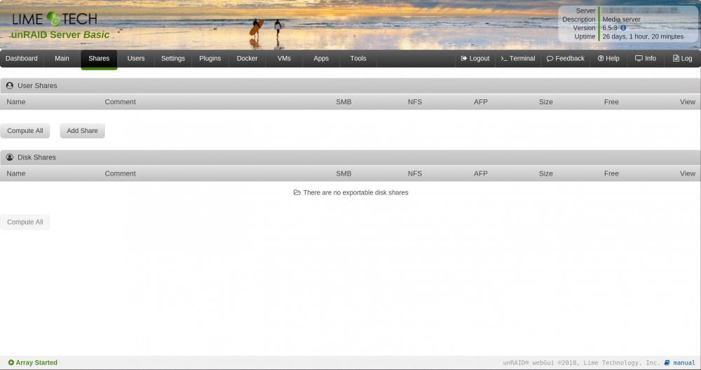Click the Feedback item in navigation bar
The height and width of the screenshot is (370, 701).
pyautogui.click(x=566, y=59)
